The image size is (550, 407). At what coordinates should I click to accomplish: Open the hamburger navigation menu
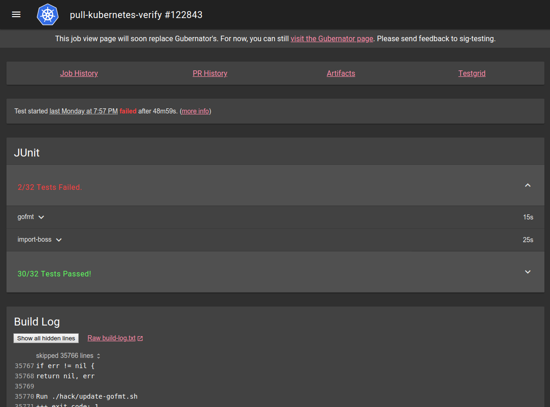tap(16, 14)
